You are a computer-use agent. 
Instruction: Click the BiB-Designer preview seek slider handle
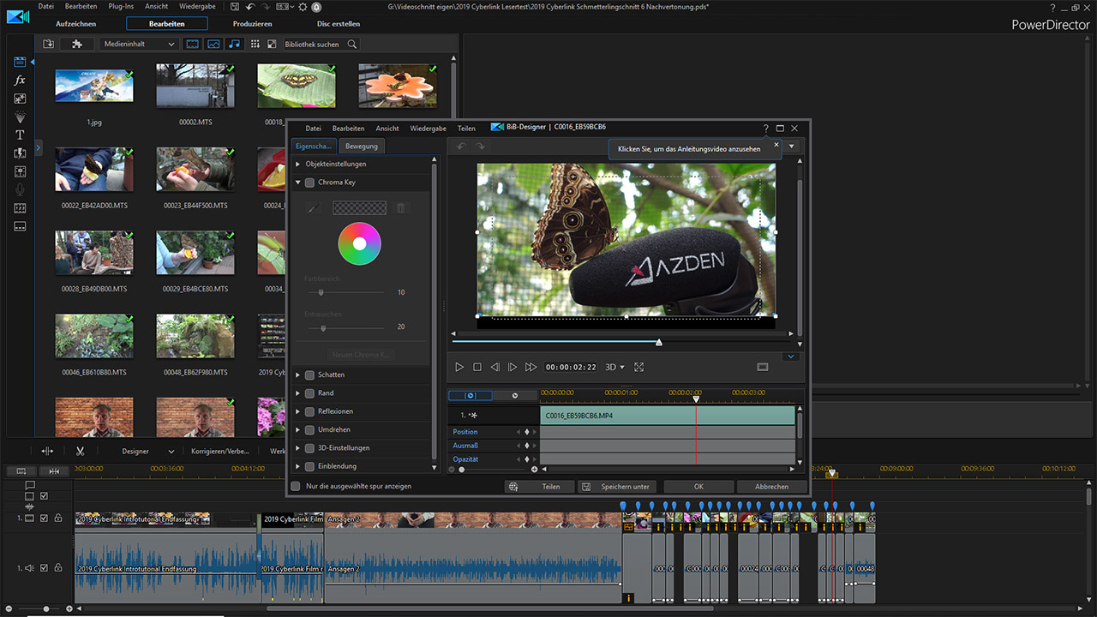pos(658,343)
